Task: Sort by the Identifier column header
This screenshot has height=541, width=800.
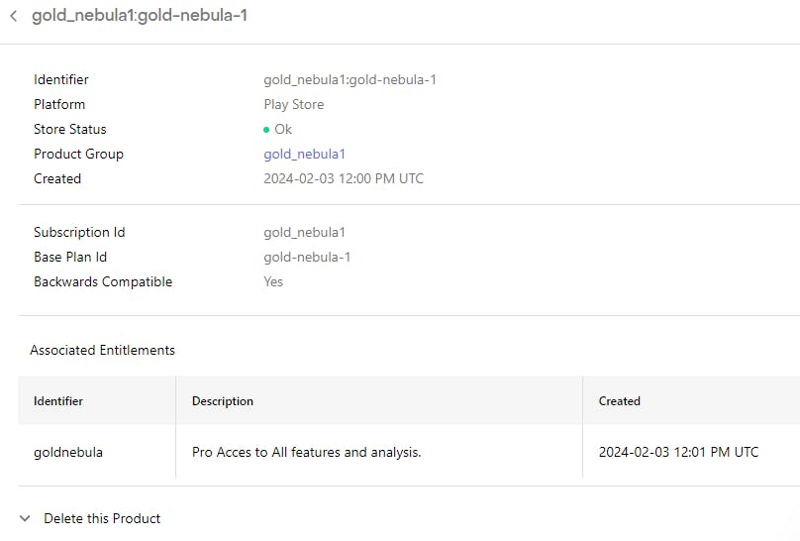Action: tap(58, 401)
